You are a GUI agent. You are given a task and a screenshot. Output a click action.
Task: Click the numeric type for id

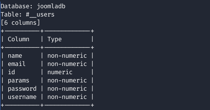pyautogui.click(x=60, y=72)
